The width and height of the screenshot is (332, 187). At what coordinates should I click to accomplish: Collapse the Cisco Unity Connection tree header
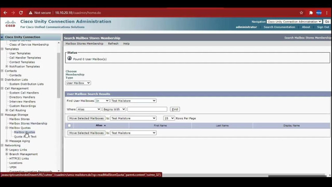[x=2, y=37]
